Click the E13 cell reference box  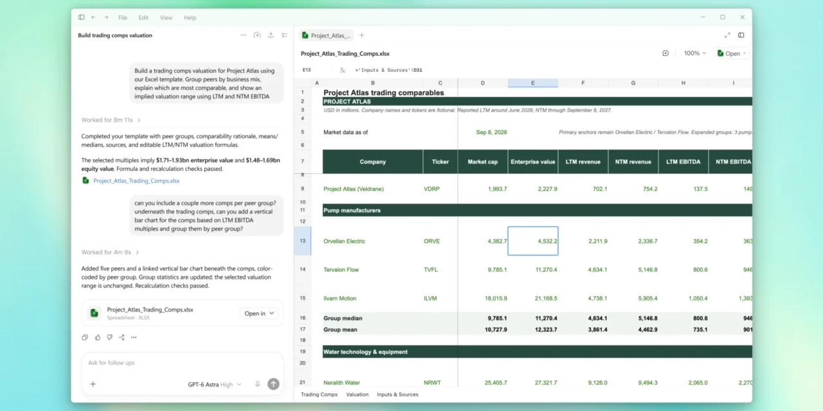click(306, 70)
